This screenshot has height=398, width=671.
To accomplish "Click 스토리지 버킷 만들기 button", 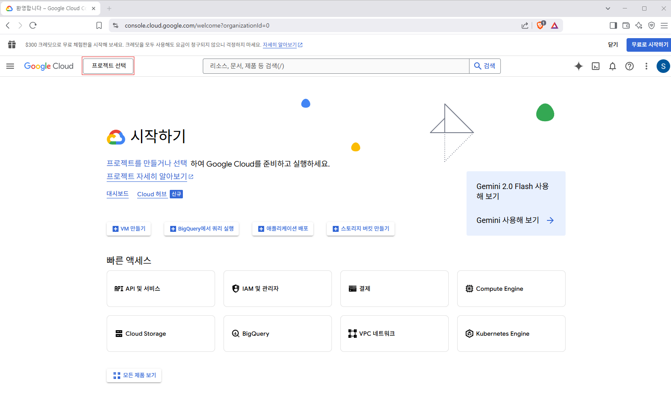I will [361, 229].
